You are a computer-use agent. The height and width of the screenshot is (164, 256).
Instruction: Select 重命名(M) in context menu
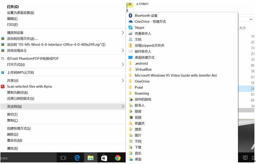pos(14,140)
